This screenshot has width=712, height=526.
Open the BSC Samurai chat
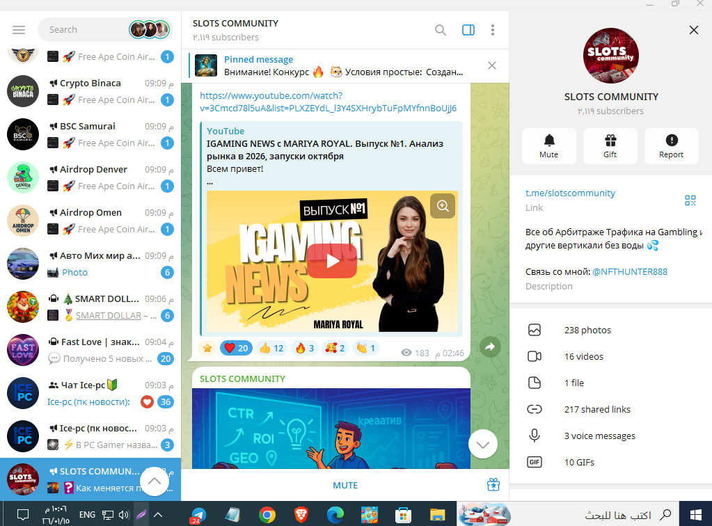(90, 134)
